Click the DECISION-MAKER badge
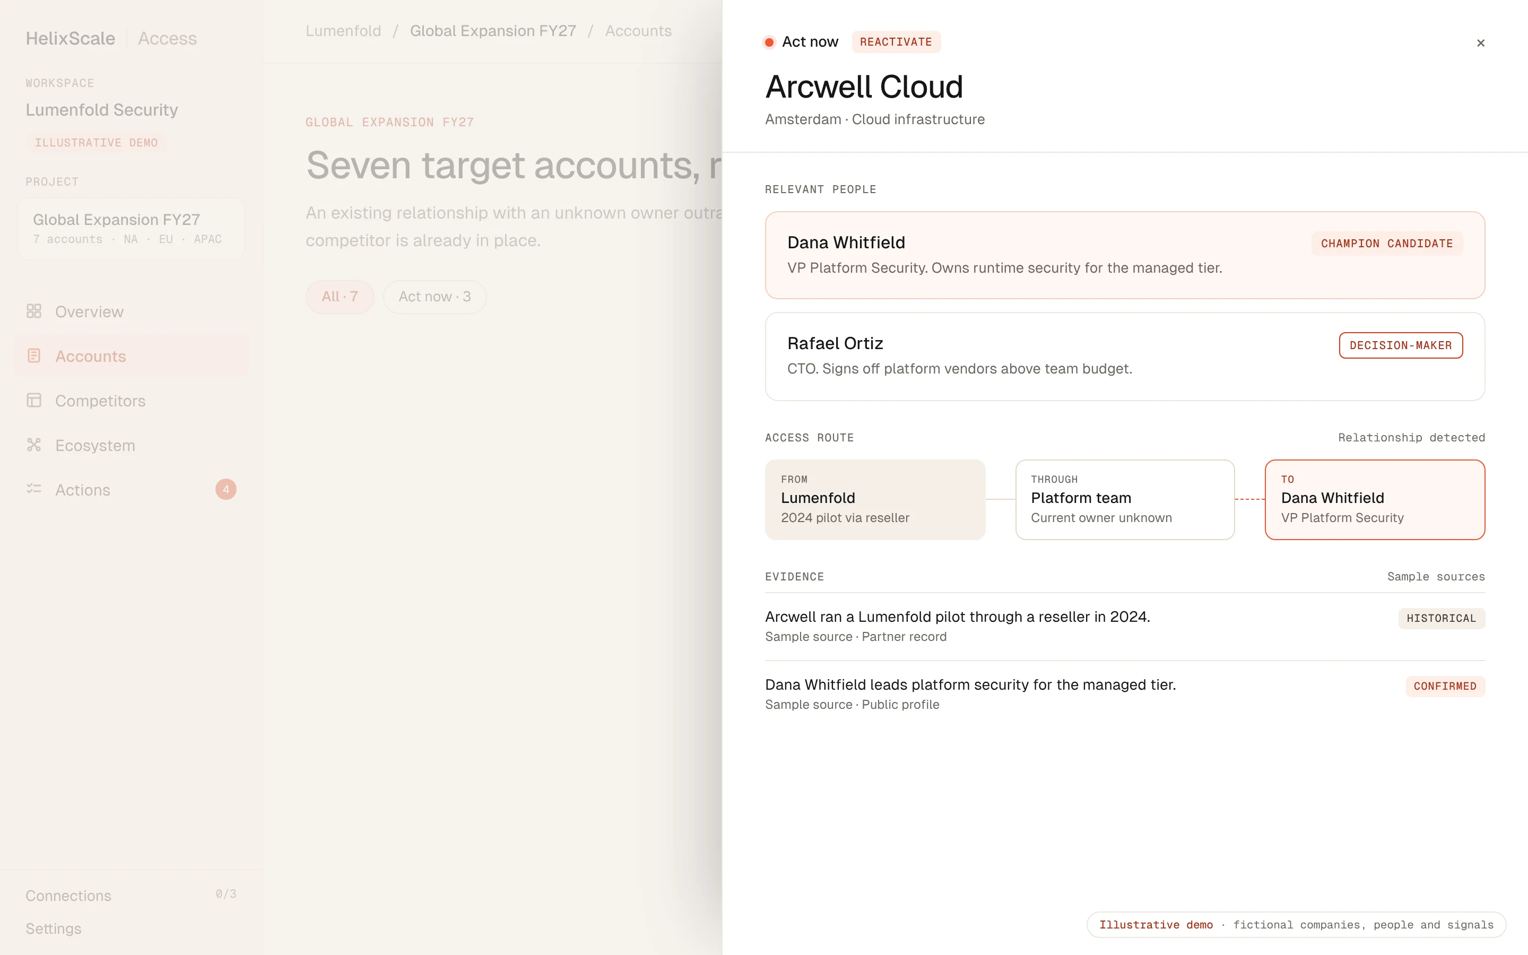 pyautogui.click(x=1401, y=345)
